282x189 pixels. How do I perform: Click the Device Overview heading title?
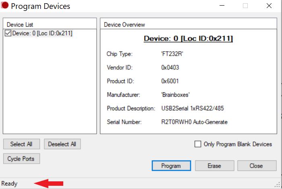tap(188, 39)
